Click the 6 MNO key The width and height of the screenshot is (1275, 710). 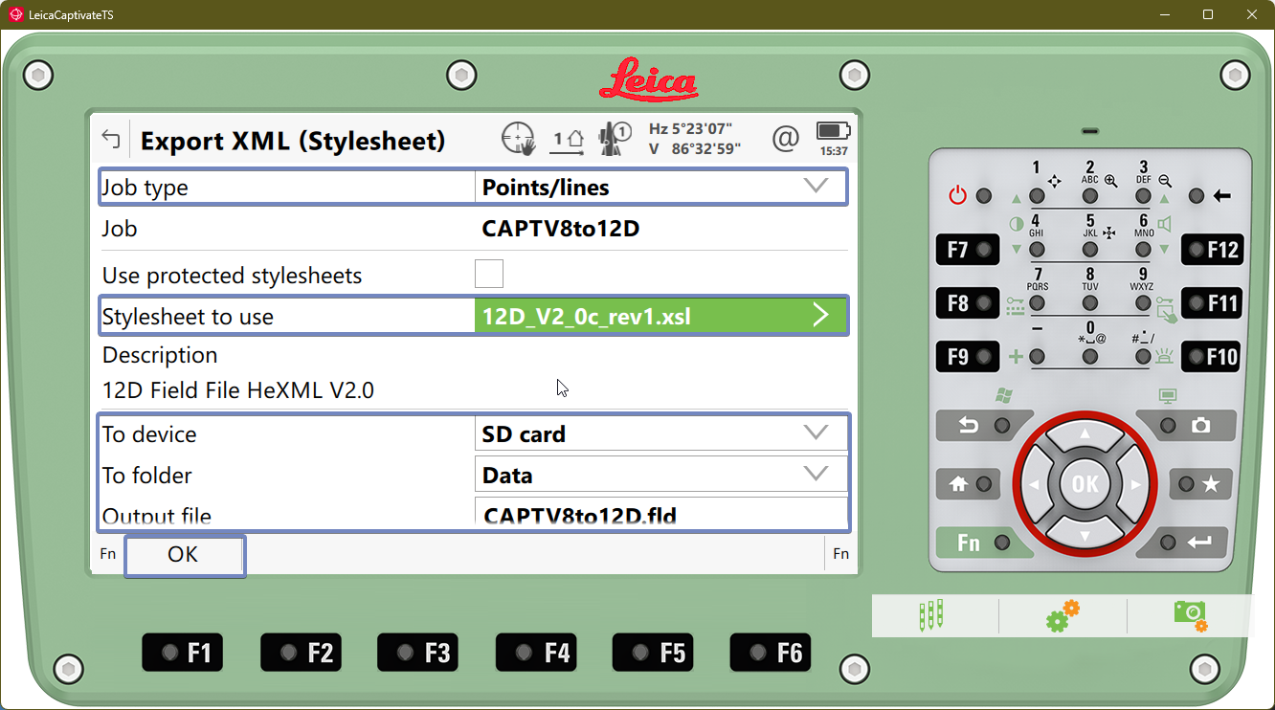1144,250
